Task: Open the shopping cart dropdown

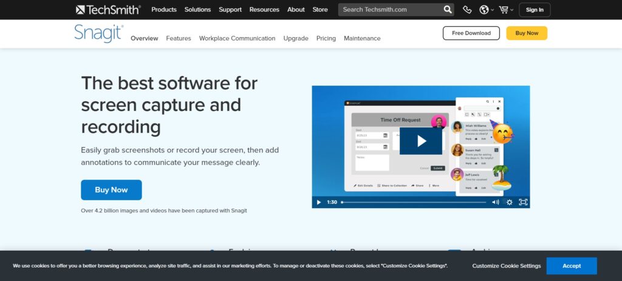Action: point(506,10)
